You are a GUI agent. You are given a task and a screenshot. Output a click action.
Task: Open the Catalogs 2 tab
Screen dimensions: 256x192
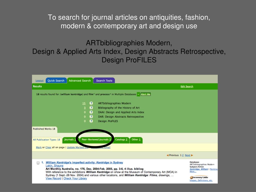pos(121,139)
